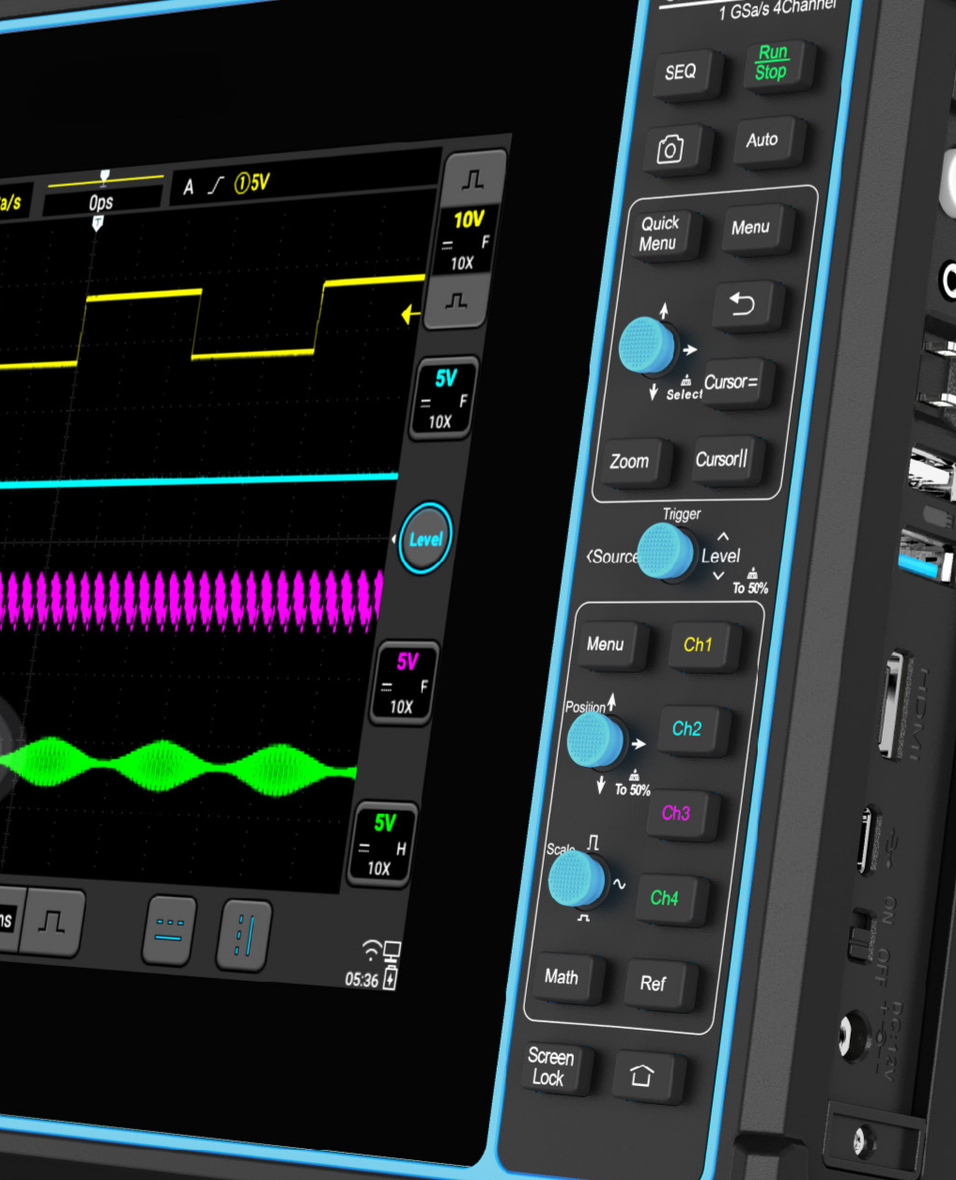Toggle channel Ch3 on the panel
The height and width of the screenshot is (1180, 956).
(676, 813)
